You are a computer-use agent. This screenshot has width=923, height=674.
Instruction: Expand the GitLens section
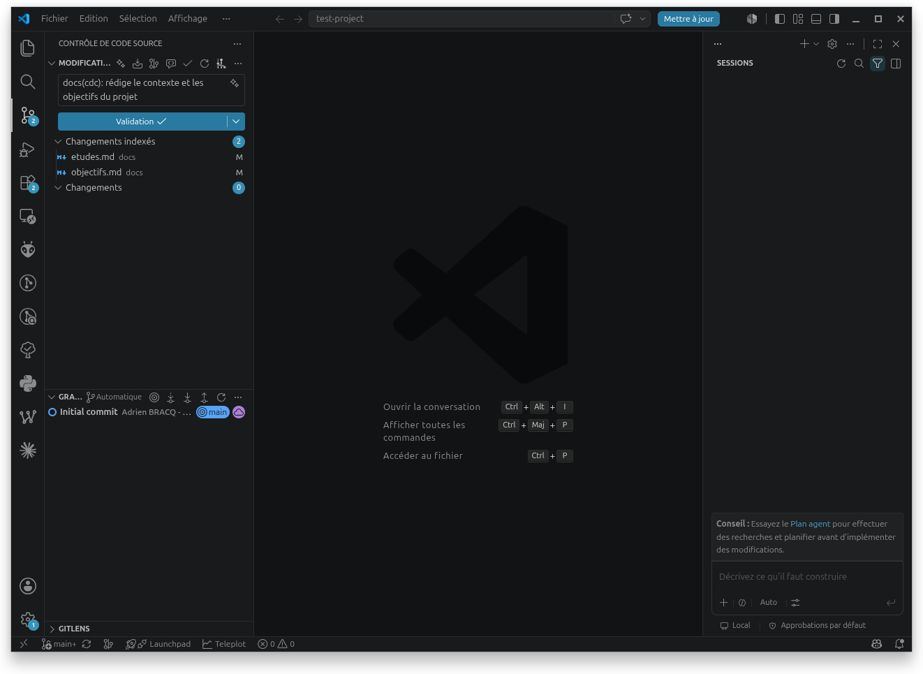click(x=52, y=629)
